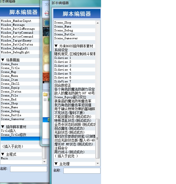Select Scene_Item in left script list
Image resolution: width=176 pixels, height=184 pixels.
point(20,80)
